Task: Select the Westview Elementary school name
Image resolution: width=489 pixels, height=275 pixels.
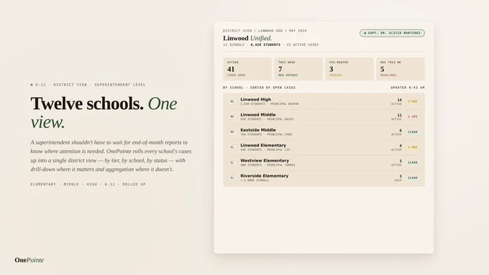Action: point(265,160)
